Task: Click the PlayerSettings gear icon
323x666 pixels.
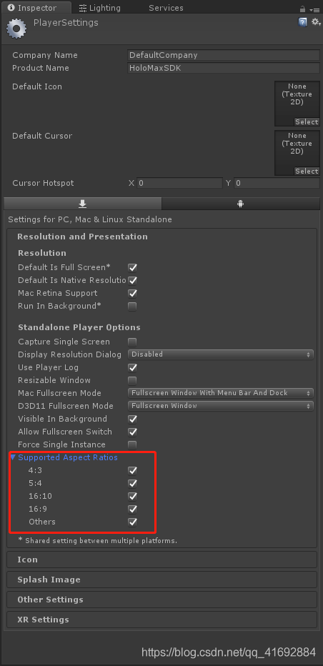Action: click(x=16, y=29)
